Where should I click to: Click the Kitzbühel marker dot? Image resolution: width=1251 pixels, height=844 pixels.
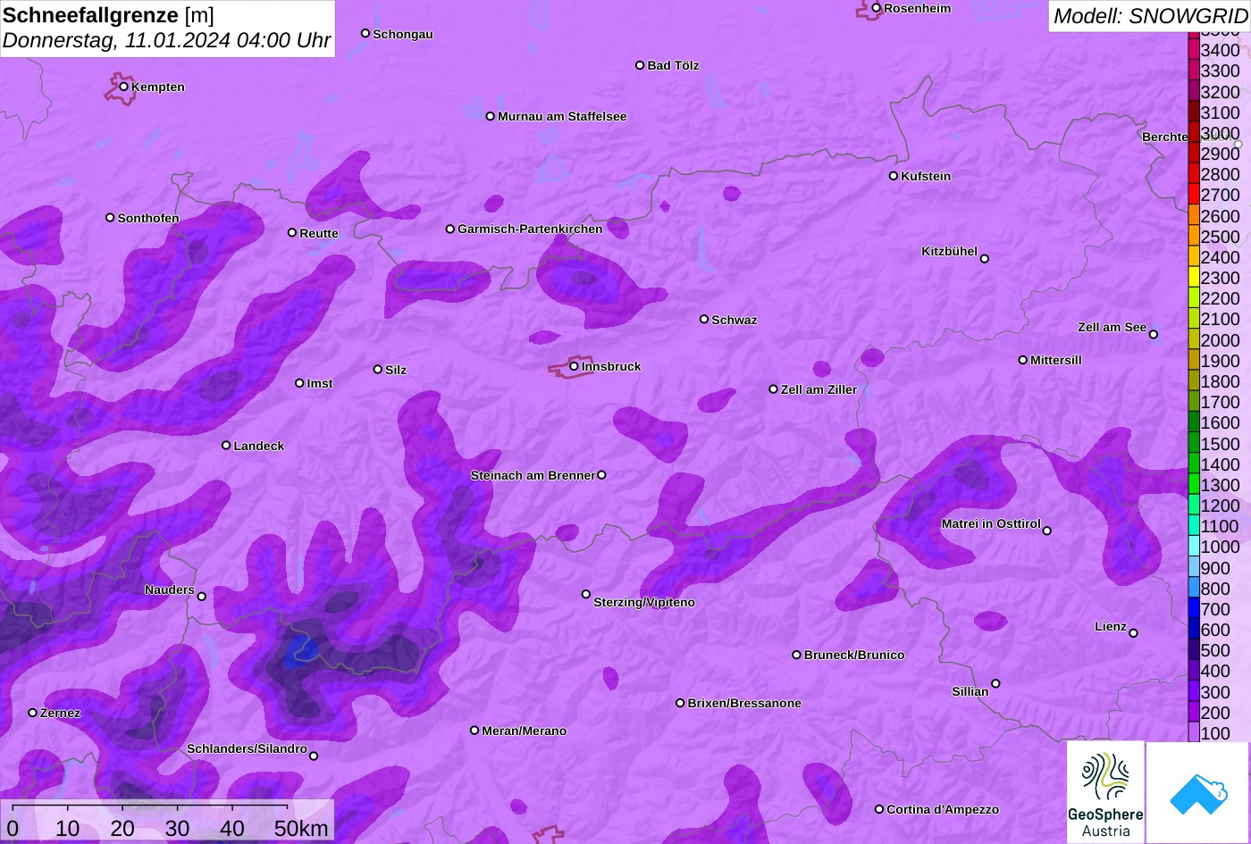(985, 259)
